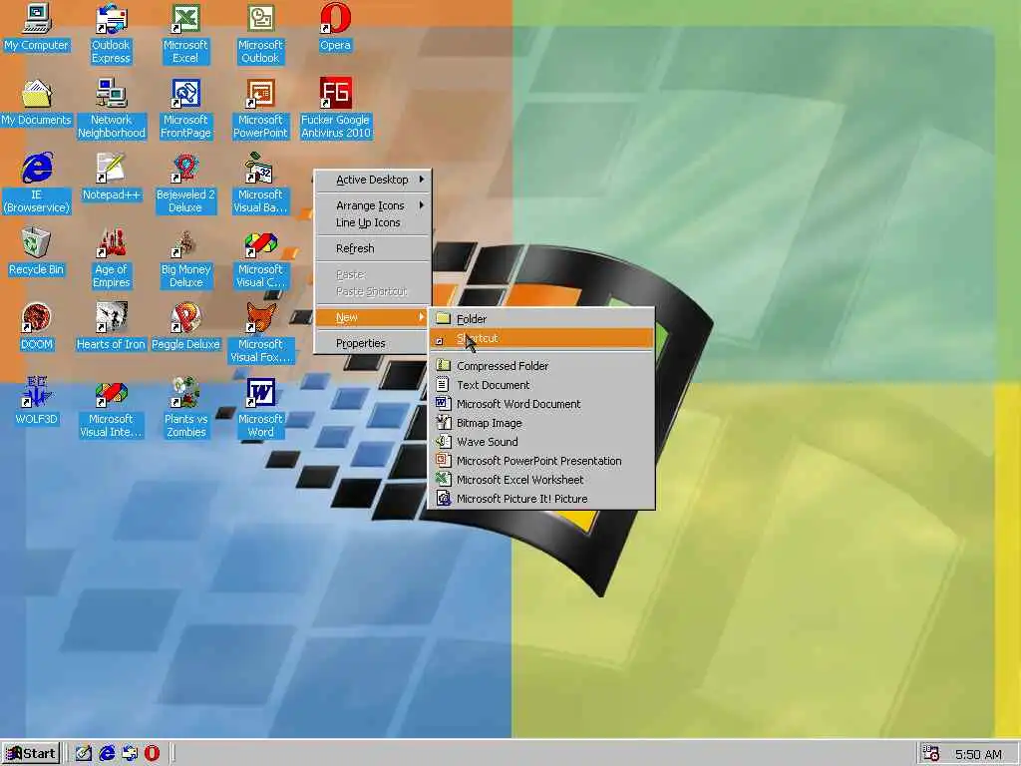Create a new Shortcut from submenu
This screenshot has height=766, width=1021.
tap(541, 338)
